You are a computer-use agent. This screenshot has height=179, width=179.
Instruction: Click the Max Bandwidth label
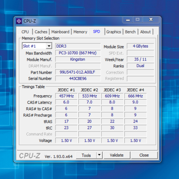[39, 53]
